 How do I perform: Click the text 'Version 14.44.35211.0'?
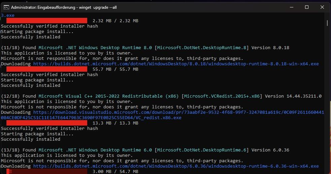(x=293, y=96)
